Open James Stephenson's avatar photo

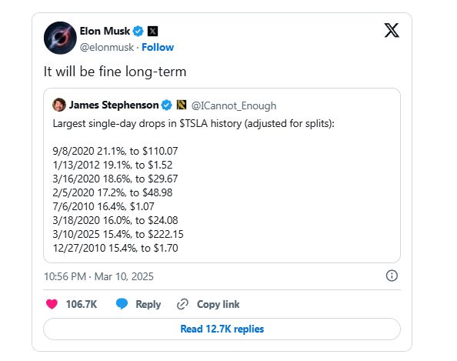[59, 105]
